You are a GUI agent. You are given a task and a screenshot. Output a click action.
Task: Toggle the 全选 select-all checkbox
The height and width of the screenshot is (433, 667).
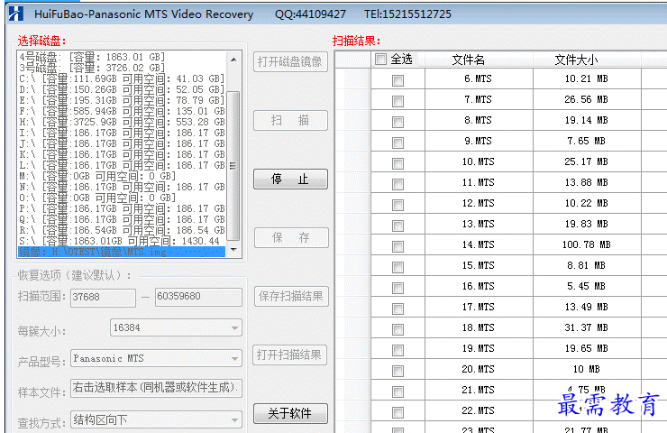point(380,59)
